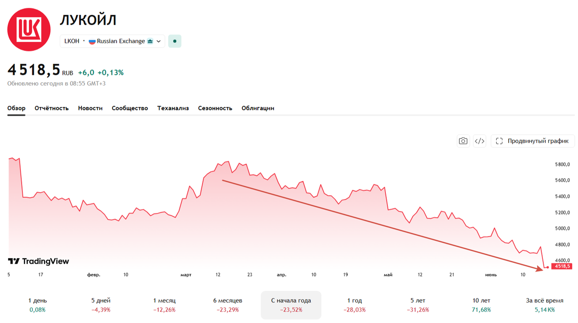Click the 5000,0 axis label
The height and width of the screenshot is (323, 578).
tap(563, 228)
